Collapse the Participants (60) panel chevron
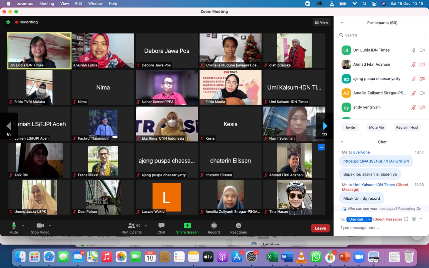 tap(342, 23)
